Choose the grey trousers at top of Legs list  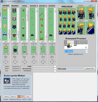pyautogui.click(x=23, y=10)
